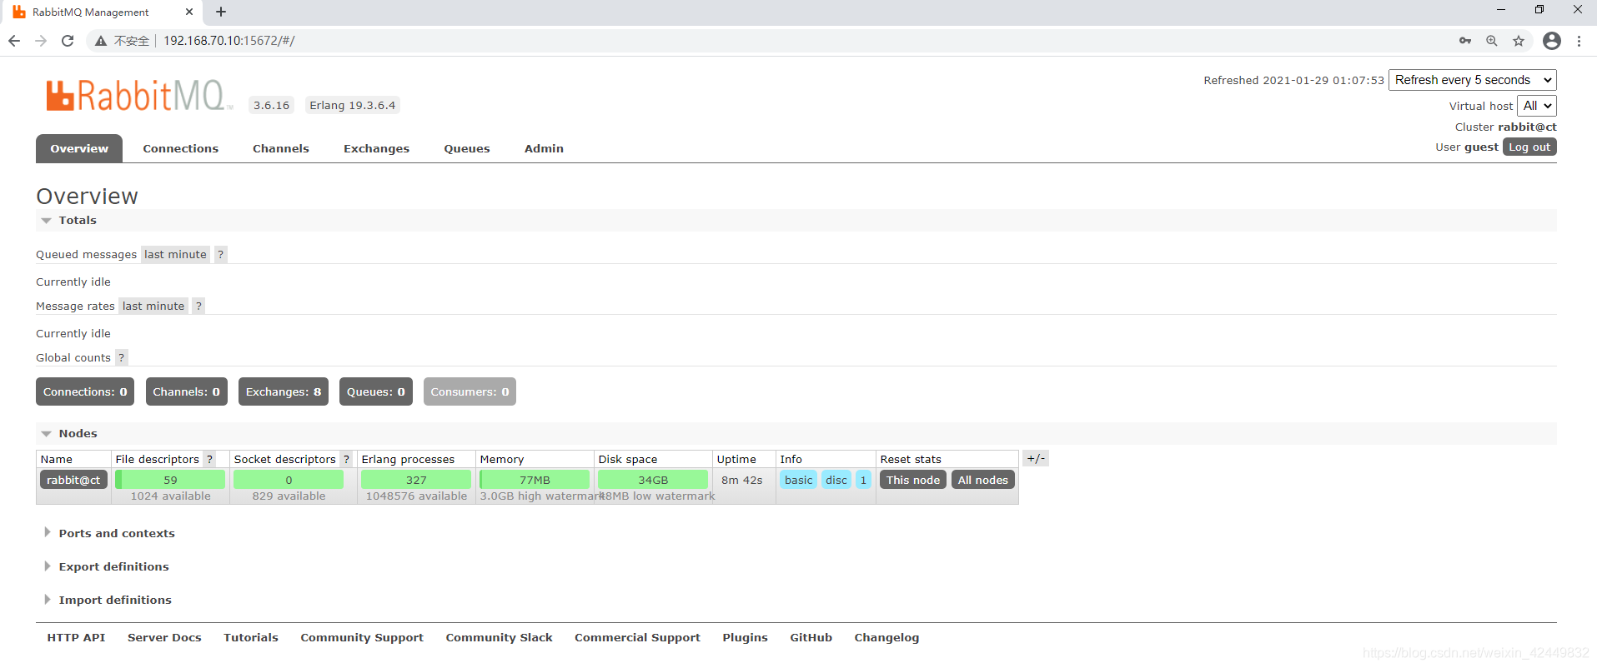Click the Erlang processes 327 bar
The height and width of the screenshot is (668, 1597).
coord(416,481)
